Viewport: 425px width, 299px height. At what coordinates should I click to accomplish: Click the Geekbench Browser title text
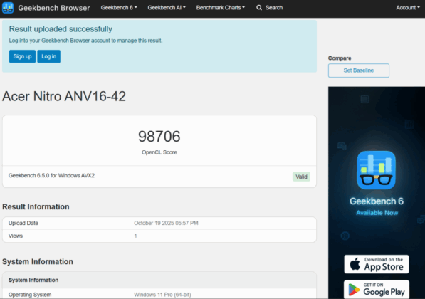54,8
